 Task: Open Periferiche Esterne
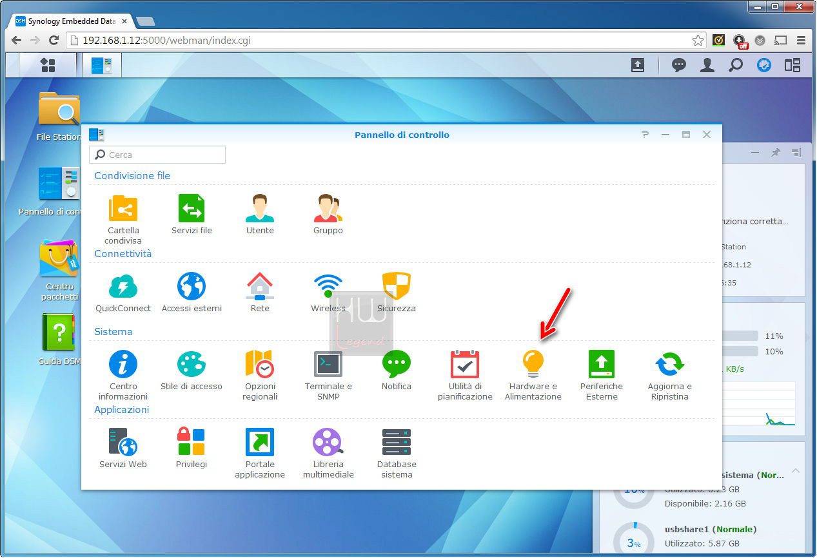(602, 376)
